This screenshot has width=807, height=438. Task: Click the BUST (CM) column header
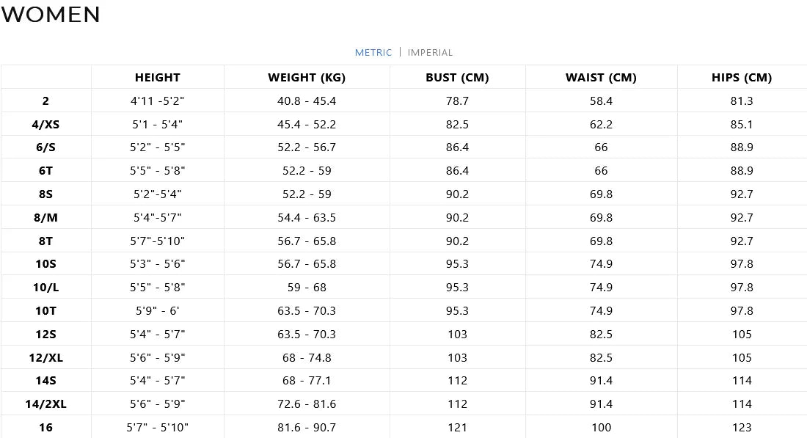[x=457, y=78]
